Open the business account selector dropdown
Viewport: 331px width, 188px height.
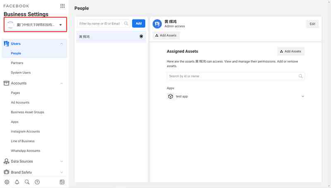[x=35, y=24]
